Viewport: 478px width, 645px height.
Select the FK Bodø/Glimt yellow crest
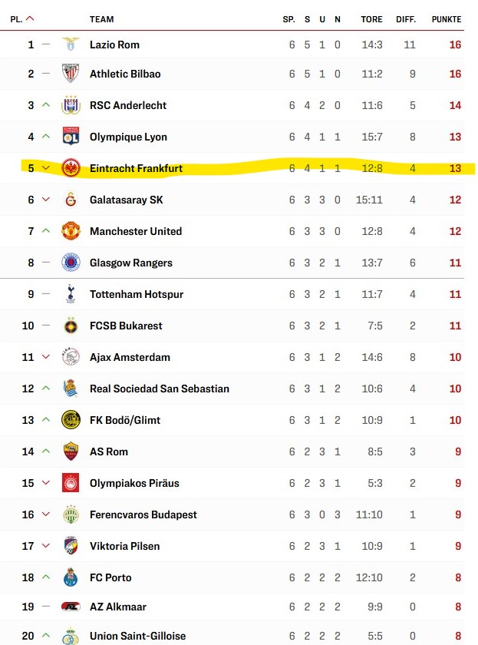pyautogui.click(x=71, y=420)
